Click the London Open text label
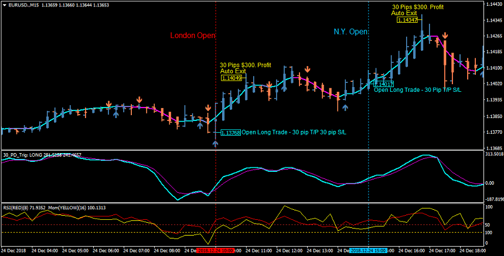Image resolution: width=504 pixels, height=256 pixels. pyautogui.click(x=193, y=36)
